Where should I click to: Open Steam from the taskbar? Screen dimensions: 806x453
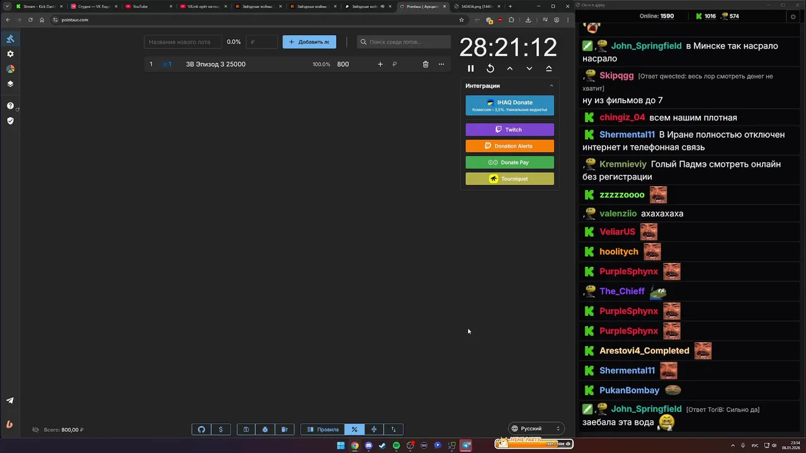(x=382, y=445)
